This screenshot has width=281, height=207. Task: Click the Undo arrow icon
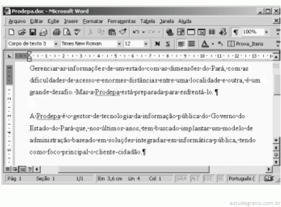(x=136, y=32)
